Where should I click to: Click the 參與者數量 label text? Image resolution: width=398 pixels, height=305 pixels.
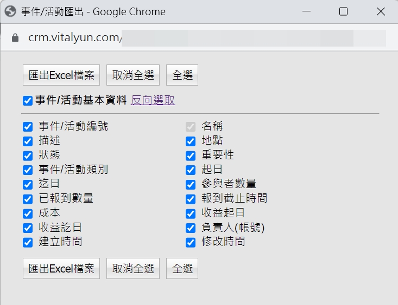click(x=229, y=184)
